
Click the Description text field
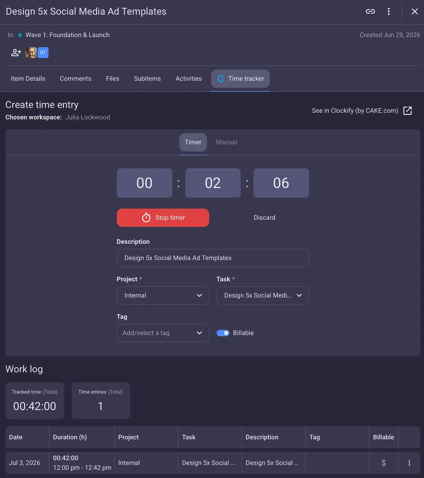[213, 258]
